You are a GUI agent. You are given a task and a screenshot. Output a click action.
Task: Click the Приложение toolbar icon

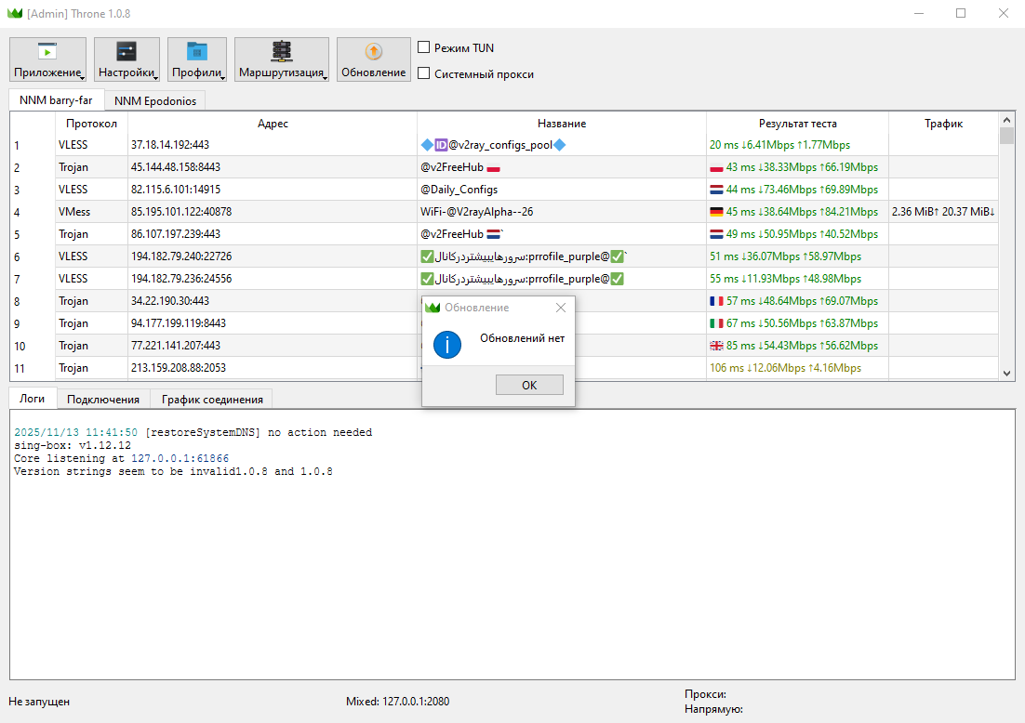tap(47, 52)
